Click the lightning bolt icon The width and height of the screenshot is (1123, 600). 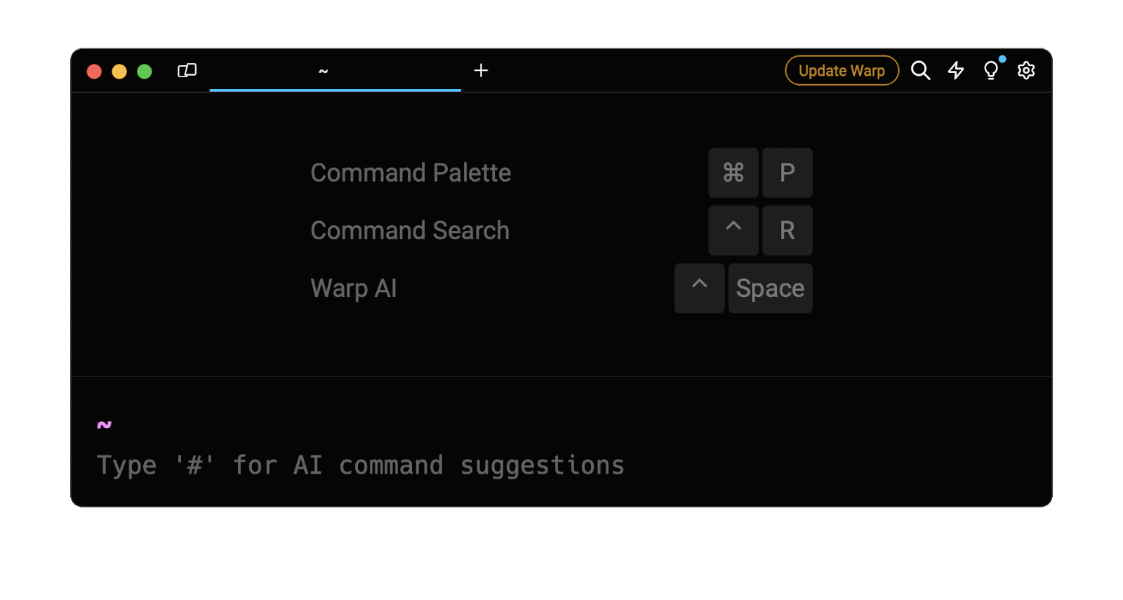point(956,70)
